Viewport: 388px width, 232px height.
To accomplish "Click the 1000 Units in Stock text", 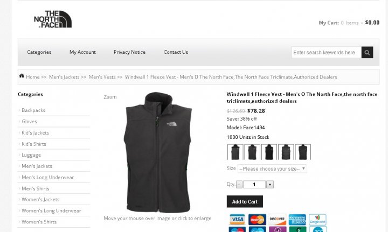I will [x=248, y=137].
